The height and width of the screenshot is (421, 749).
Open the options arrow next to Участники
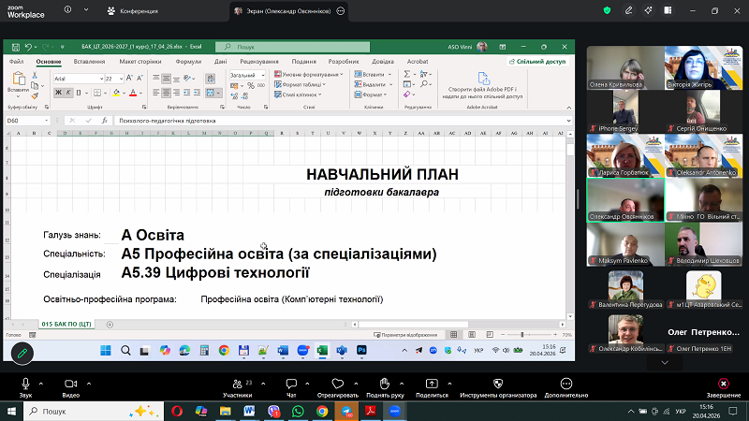[x=261, y=383]
